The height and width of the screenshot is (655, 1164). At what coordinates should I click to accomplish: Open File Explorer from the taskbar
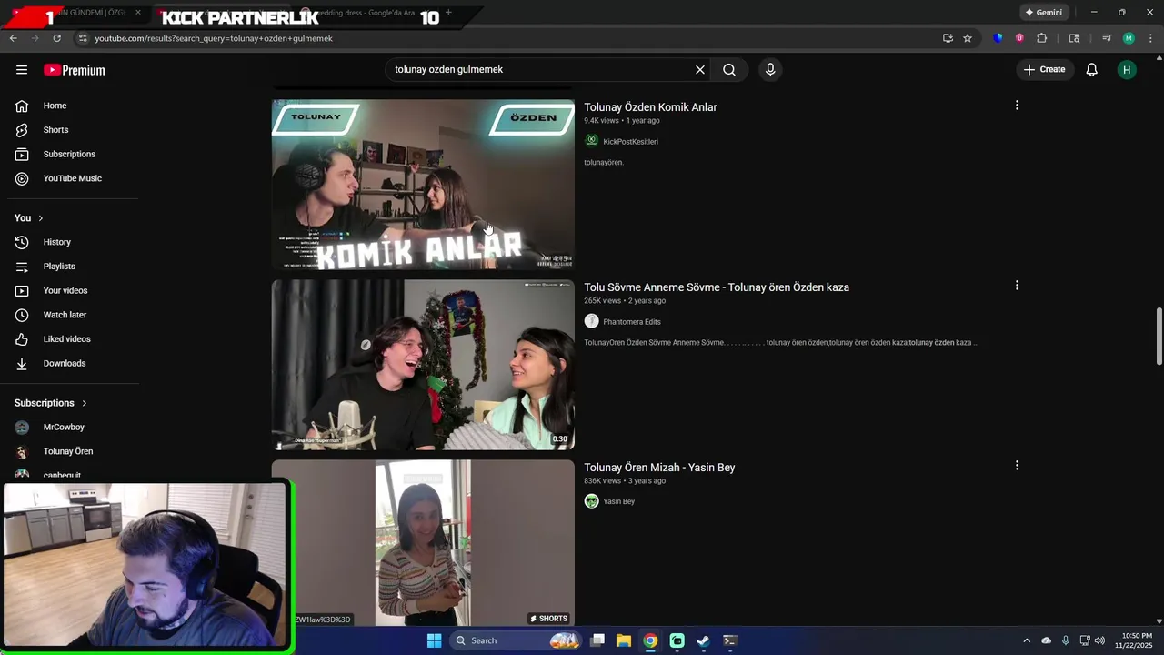point(624,640)
